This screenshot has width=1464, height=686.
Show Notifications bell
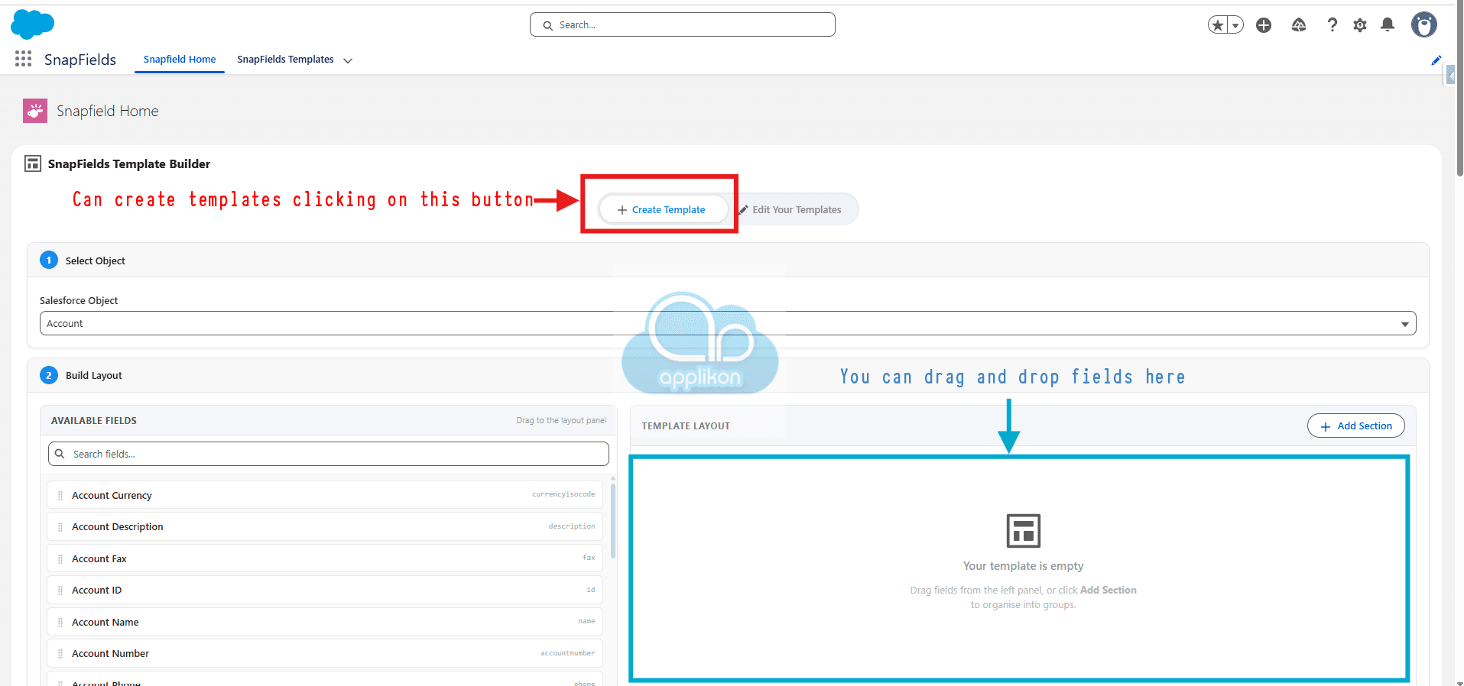(x=1388, y=25)
